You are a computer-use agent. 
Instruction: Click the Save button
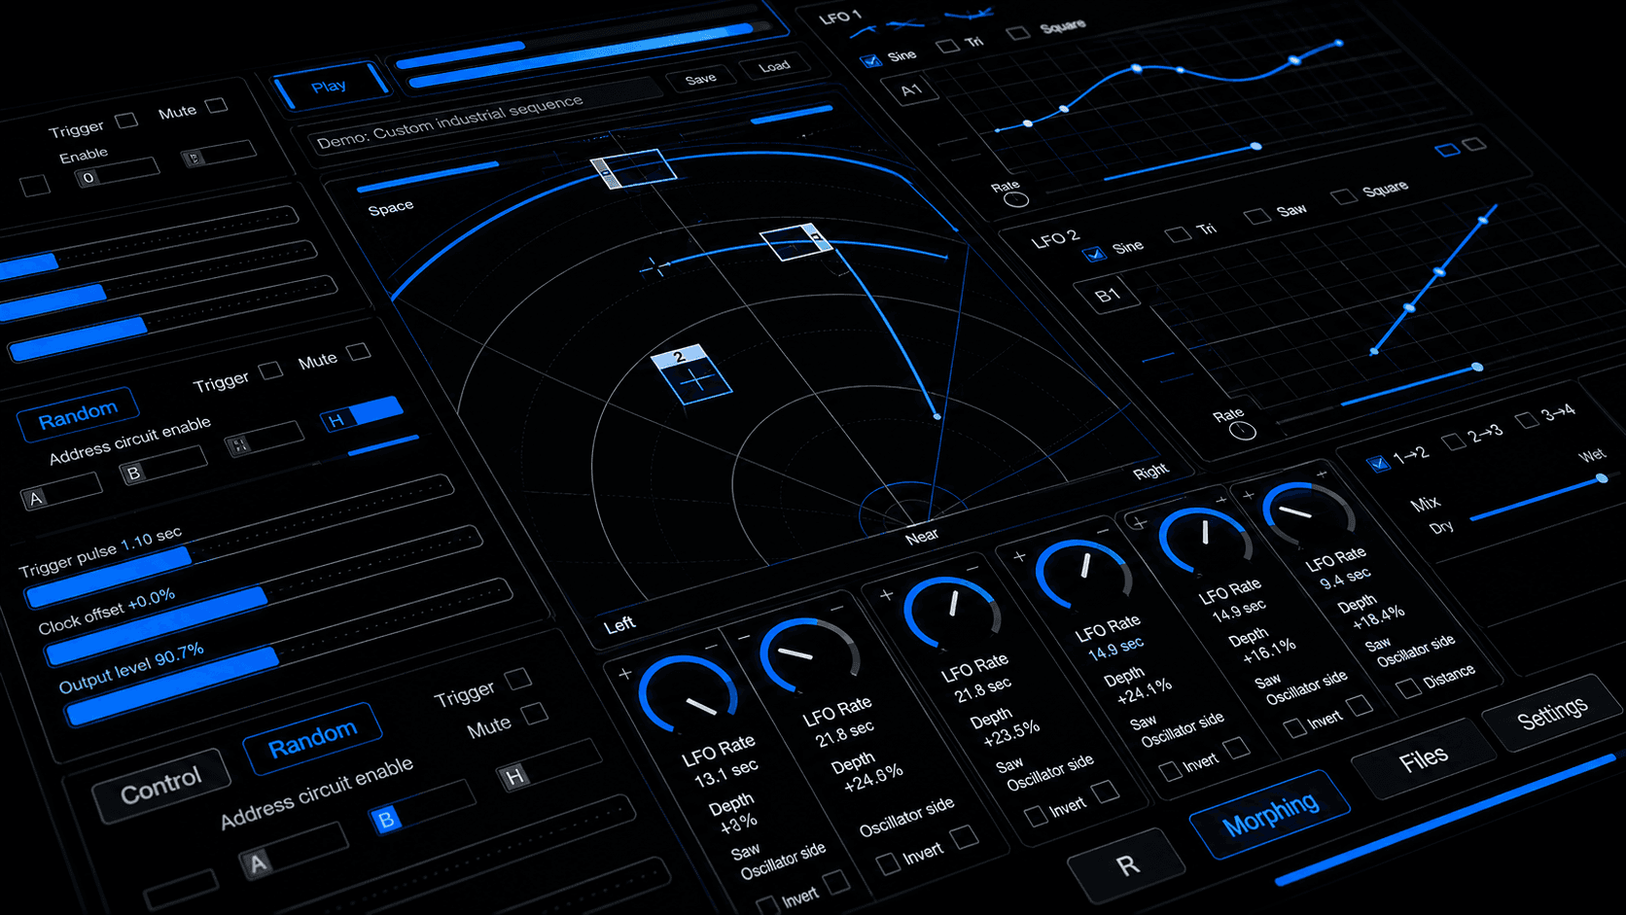[x=700, y=80]
